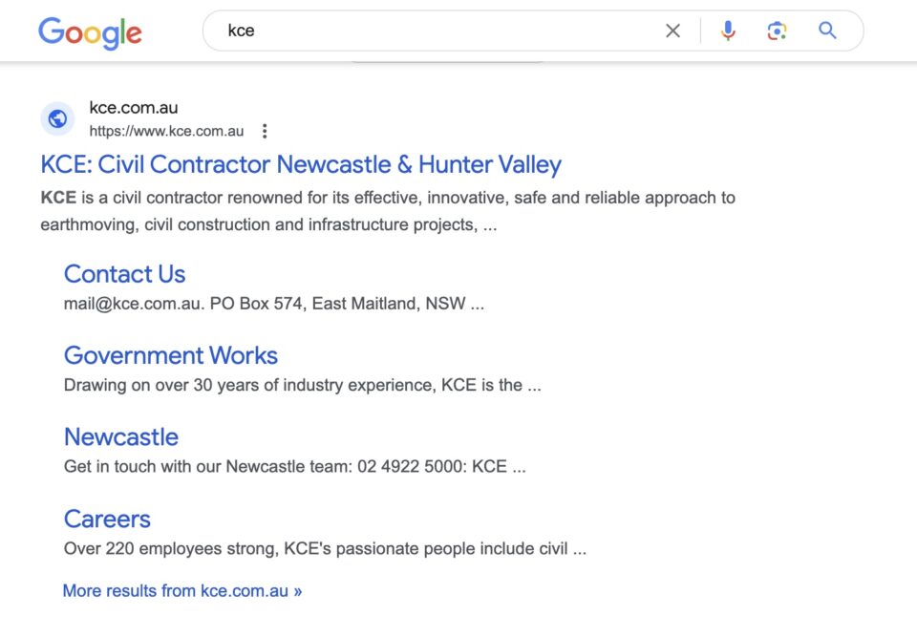Click the kce.com.au breadcrumb title
Image resolution: width=917 pixels, height=637 pixels.
point(133,107)
